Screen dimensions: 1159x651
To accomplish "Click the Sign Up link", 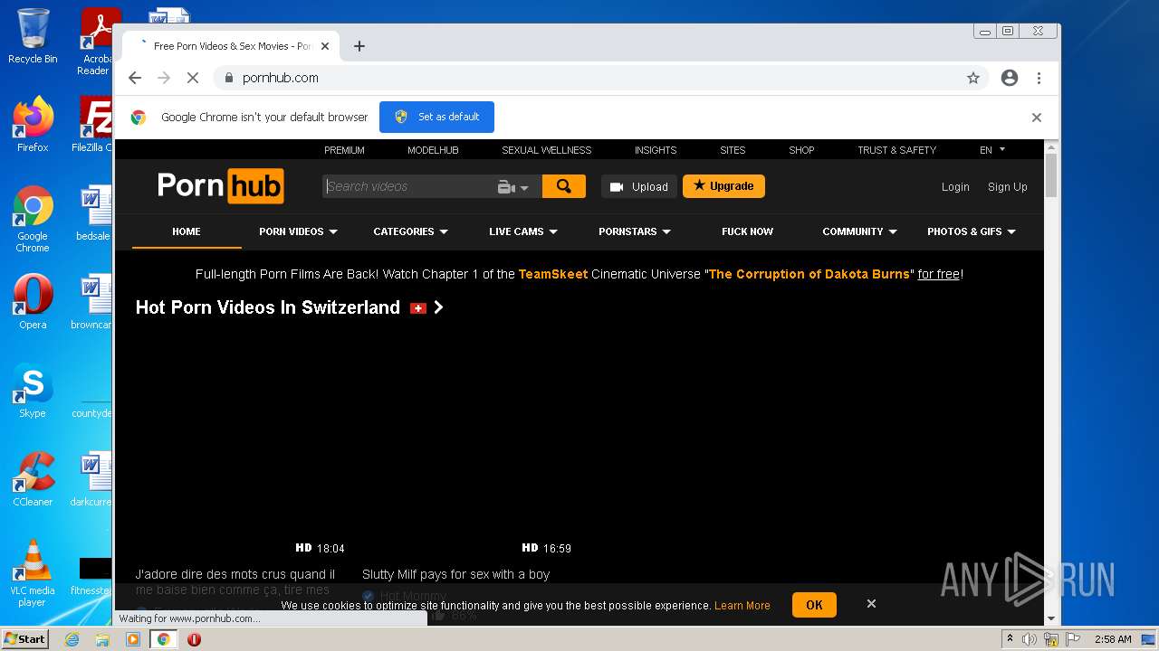I will (x=1007, y=187).
